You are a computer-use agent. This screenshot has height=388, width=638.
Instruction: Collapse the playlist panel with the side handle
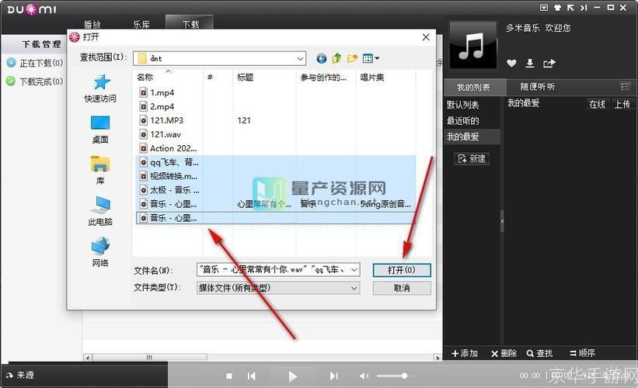click(502, 221)
